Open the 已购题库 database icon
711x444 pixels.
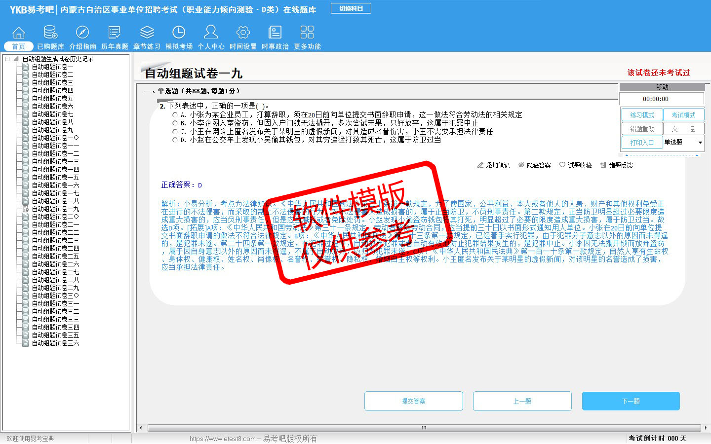[50, 33]
